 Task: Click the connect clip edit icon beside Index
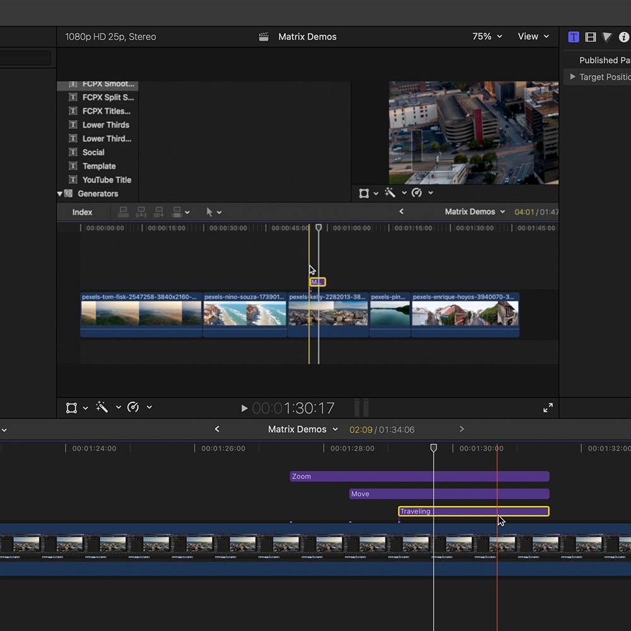click(x=124, y=212)
